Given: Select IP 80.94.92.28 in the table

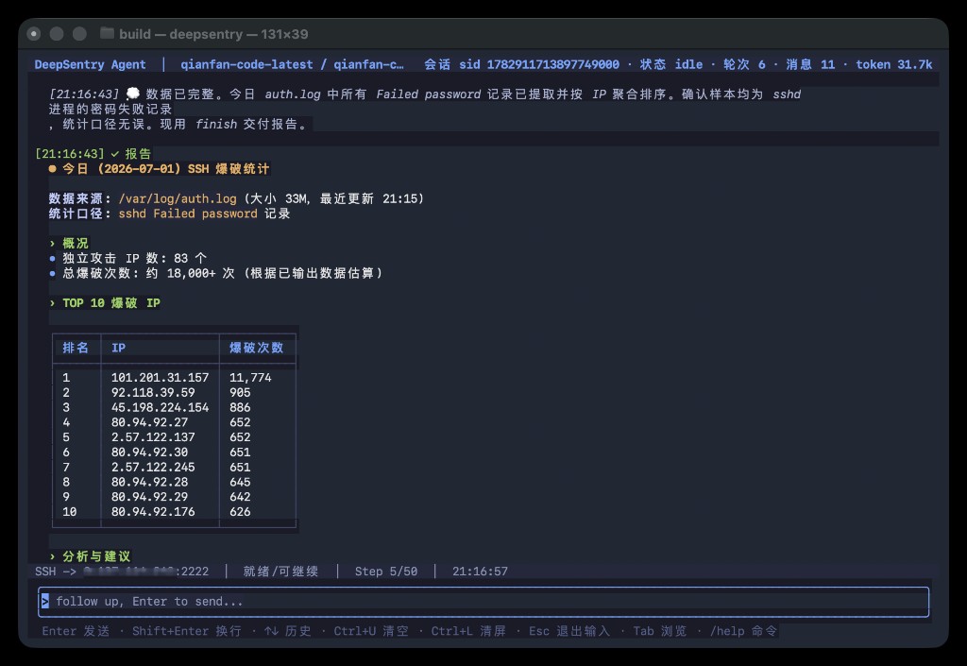Looking at the screenshot, I should pyautogui.click(x=149, y=482).
